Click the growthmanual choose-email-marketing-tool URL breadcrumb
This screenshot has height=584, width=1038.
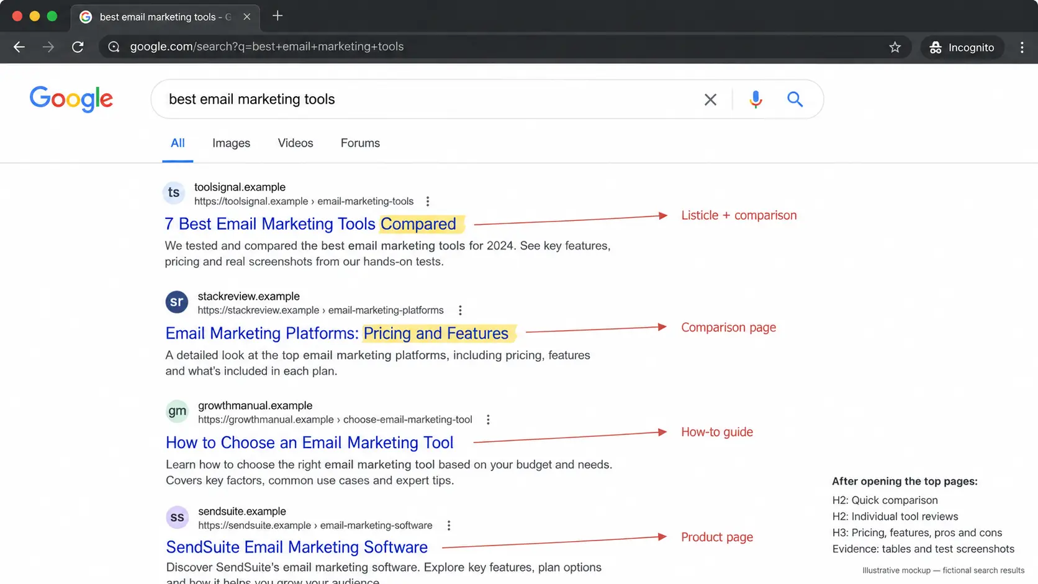point(335,420)
